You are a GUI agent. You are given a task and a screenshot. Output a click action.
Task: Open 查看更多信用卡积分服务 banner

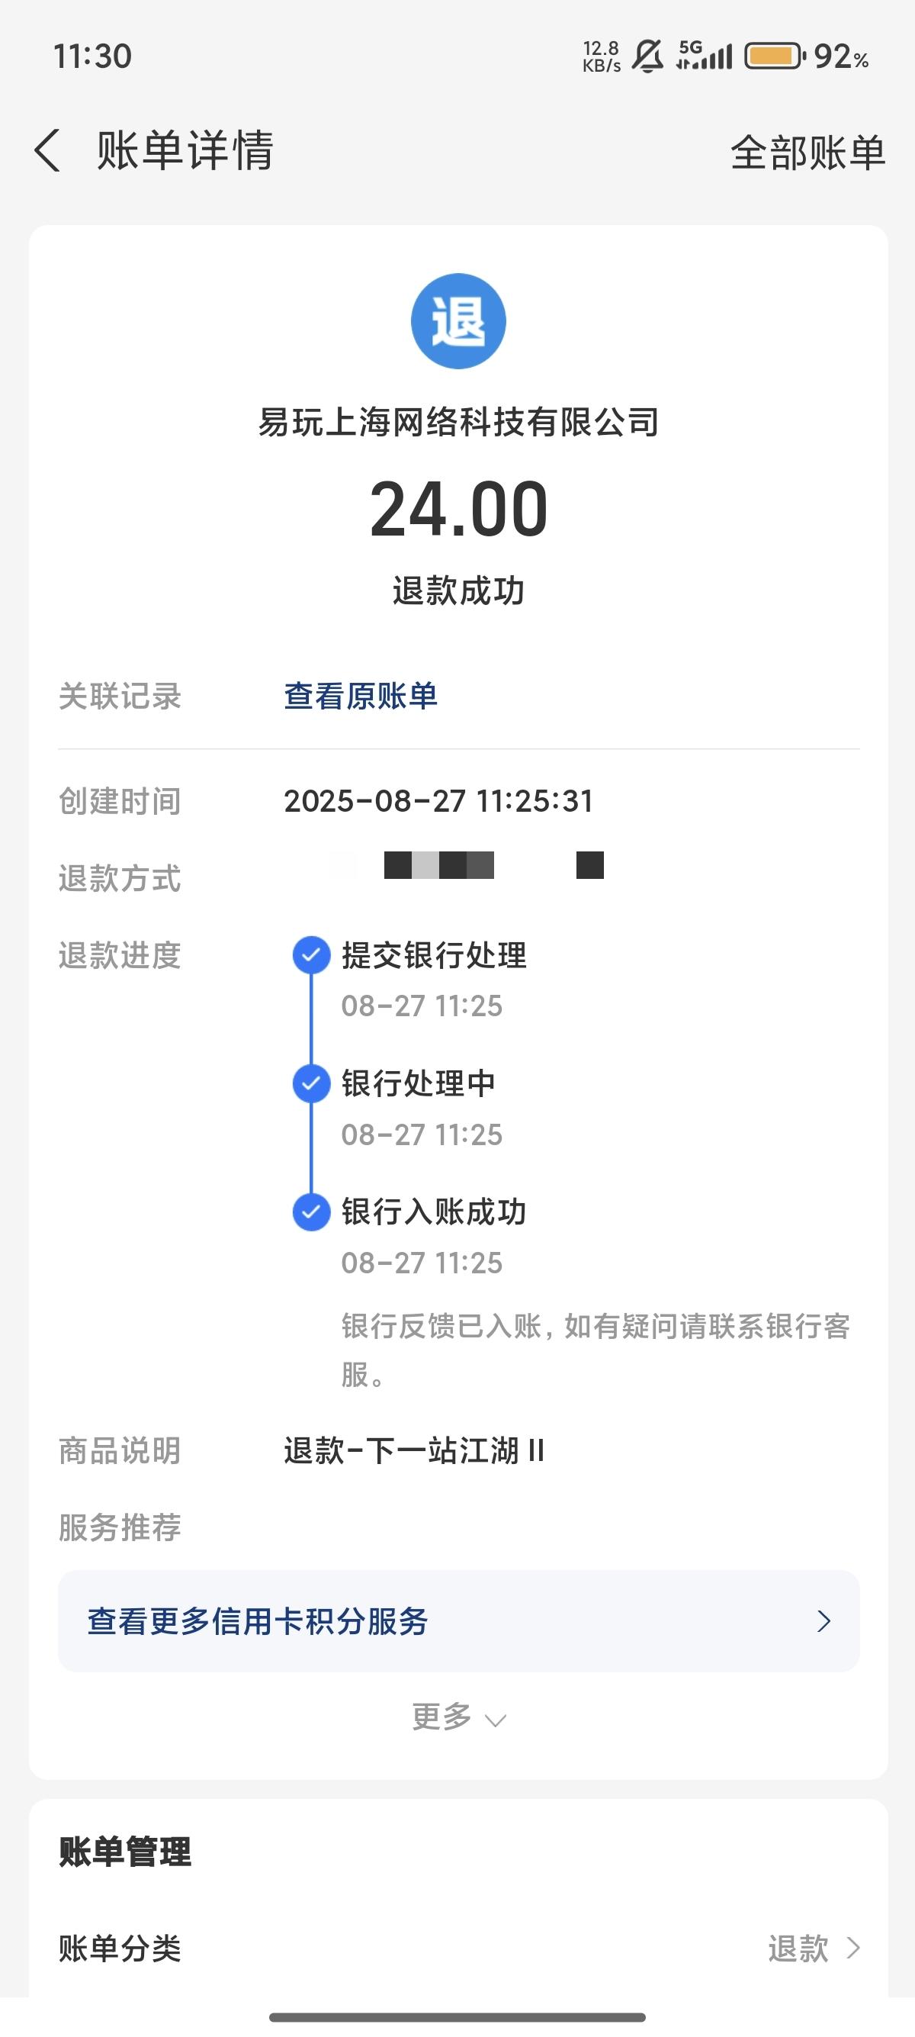pyautogui.click(x=458, y=1621)
